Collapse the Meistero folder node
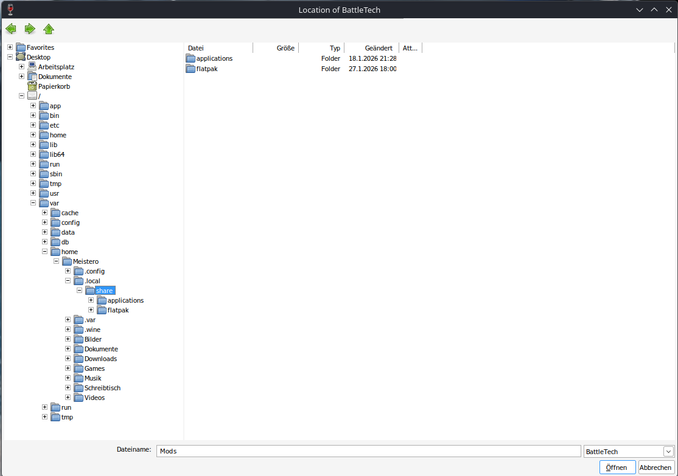Image resolution: width=678 pixels, height=476 pixels. [x=56, y=261]
